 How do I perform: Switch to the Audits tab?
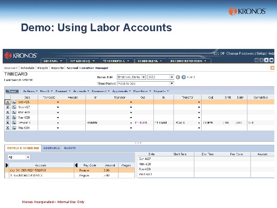[x=70, y=148]
